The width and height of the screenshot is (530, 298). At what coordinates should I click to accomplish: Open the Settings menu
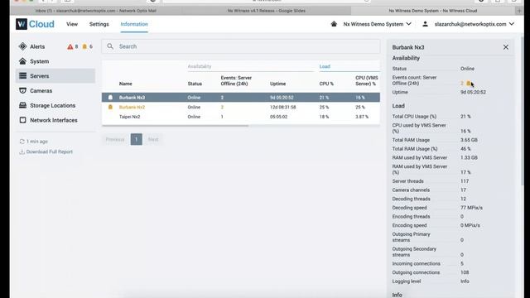pyautogui.click(x=99, y=24)
